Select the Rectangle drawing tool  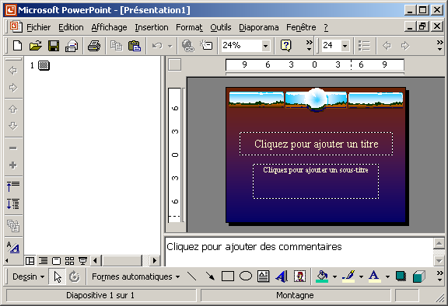point(228,276)
